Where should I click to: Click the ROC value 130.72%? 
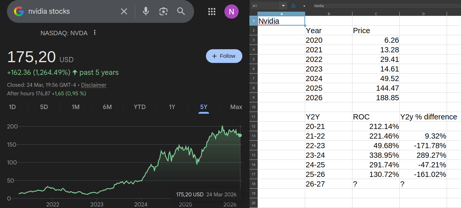point(376,174)
